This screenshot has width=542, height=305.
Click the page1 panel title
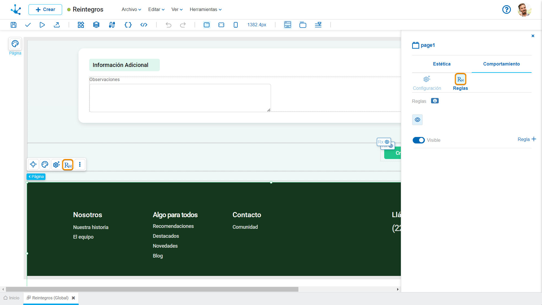[x=428, y=45]
